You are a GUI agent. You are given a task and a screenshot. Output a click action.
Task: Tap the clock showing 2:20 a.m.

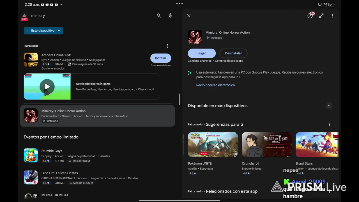32,4
